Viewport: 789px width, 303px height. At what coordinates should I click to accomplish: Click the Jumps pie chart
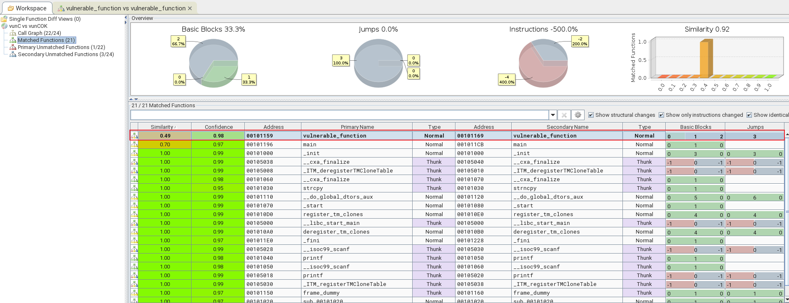coord(378,63)
